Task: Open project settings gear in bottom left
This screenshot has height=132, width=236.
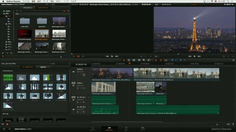Action: 10,129
